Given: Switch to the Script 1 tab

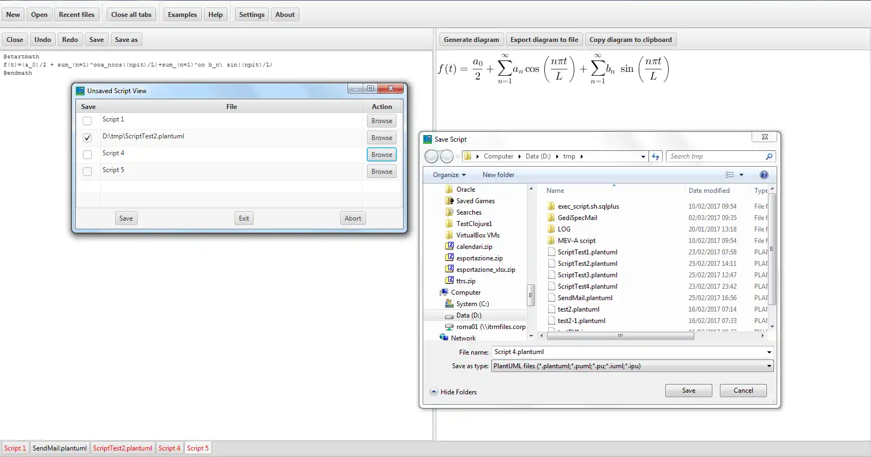Looking at the screenshot, I should point(15,448).
